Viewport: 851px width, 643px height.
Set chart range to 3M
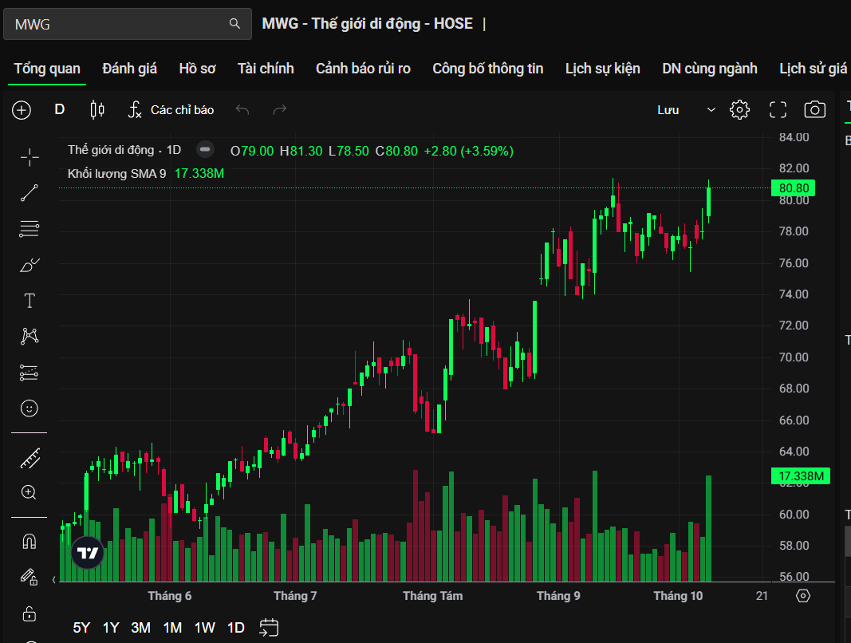(141, 628)
